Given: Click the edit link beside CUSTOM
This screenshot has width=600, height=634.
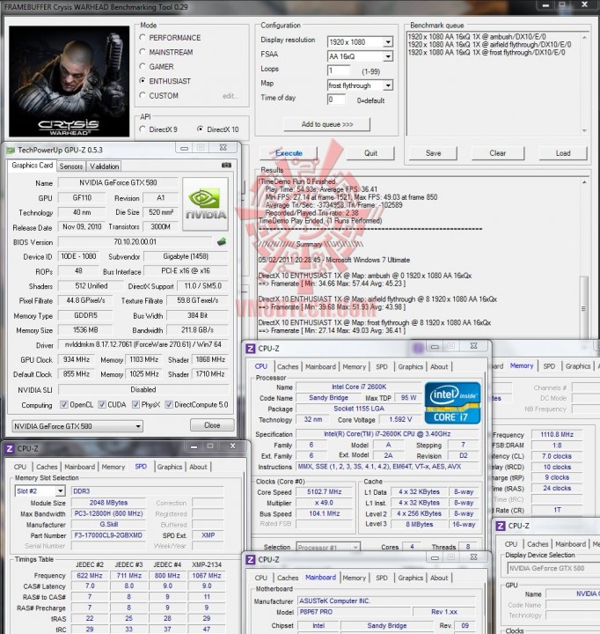Looking at the screenshot, I should [x=230, y=96].
